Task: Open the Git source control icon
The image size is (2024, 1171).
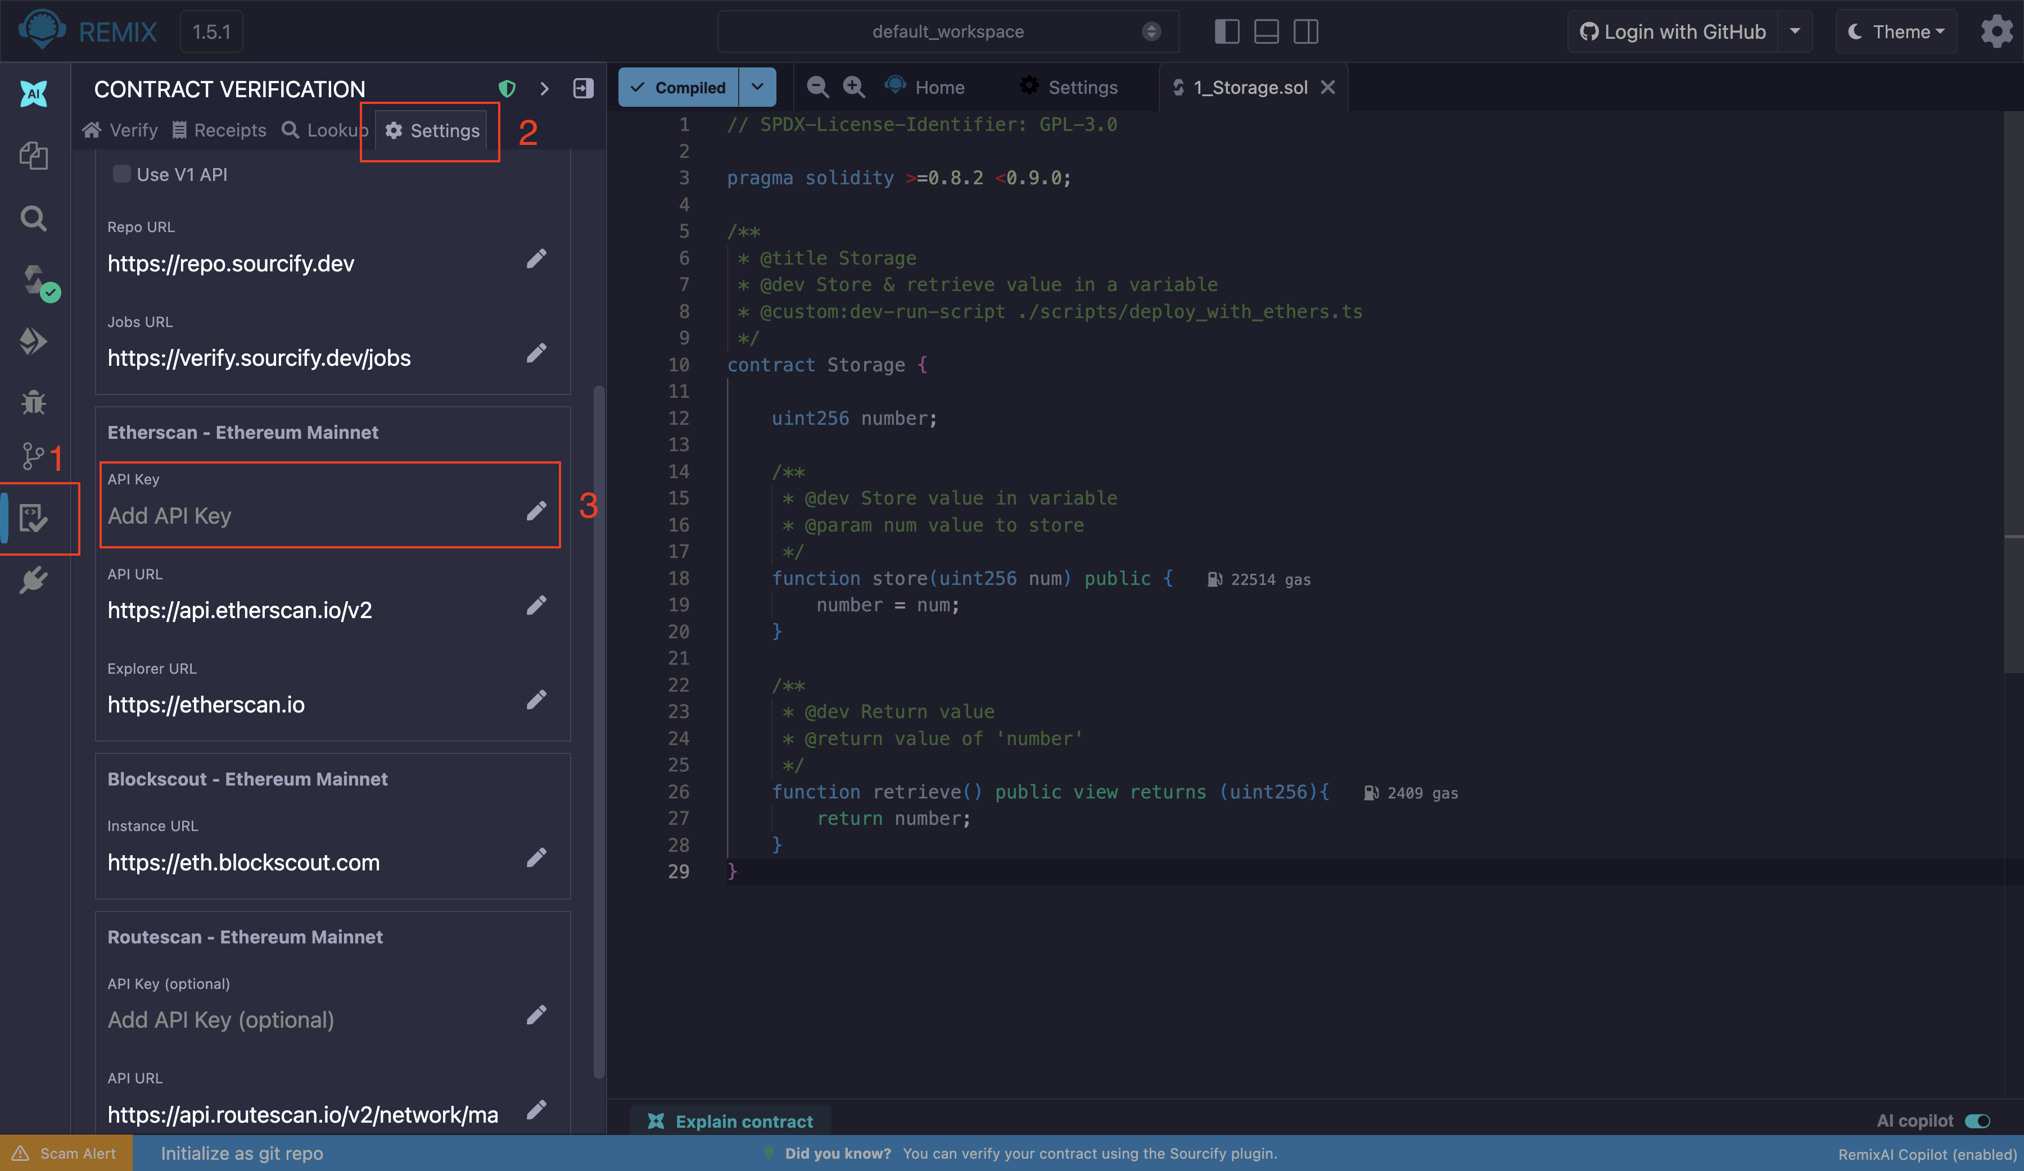Action: [32, 456]
